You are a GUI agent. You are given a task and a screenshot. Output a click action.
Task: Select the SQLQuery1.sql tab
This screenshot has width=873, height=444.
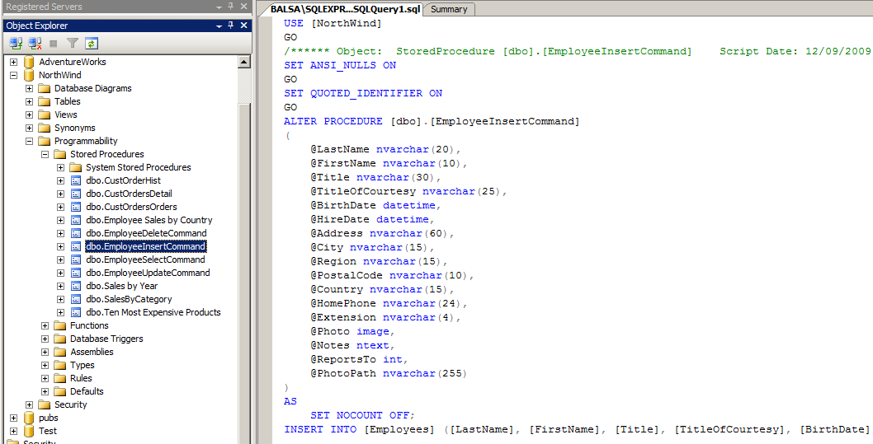tap(347, 9)
